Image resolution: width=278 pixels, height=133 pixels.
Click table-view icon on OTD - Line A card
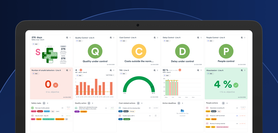(198, 70)
